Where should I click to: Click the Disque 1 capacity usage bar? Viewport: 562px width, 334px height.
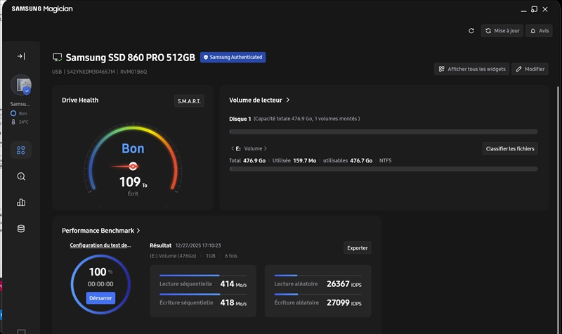384,131
